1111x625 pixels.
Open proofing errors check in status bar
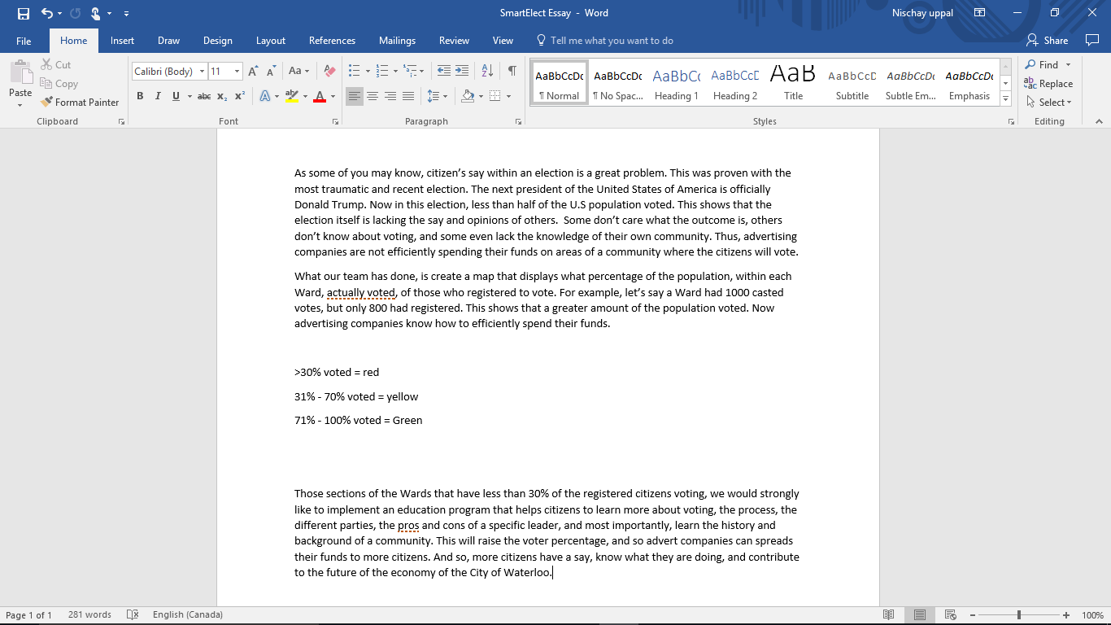(133, 615)
